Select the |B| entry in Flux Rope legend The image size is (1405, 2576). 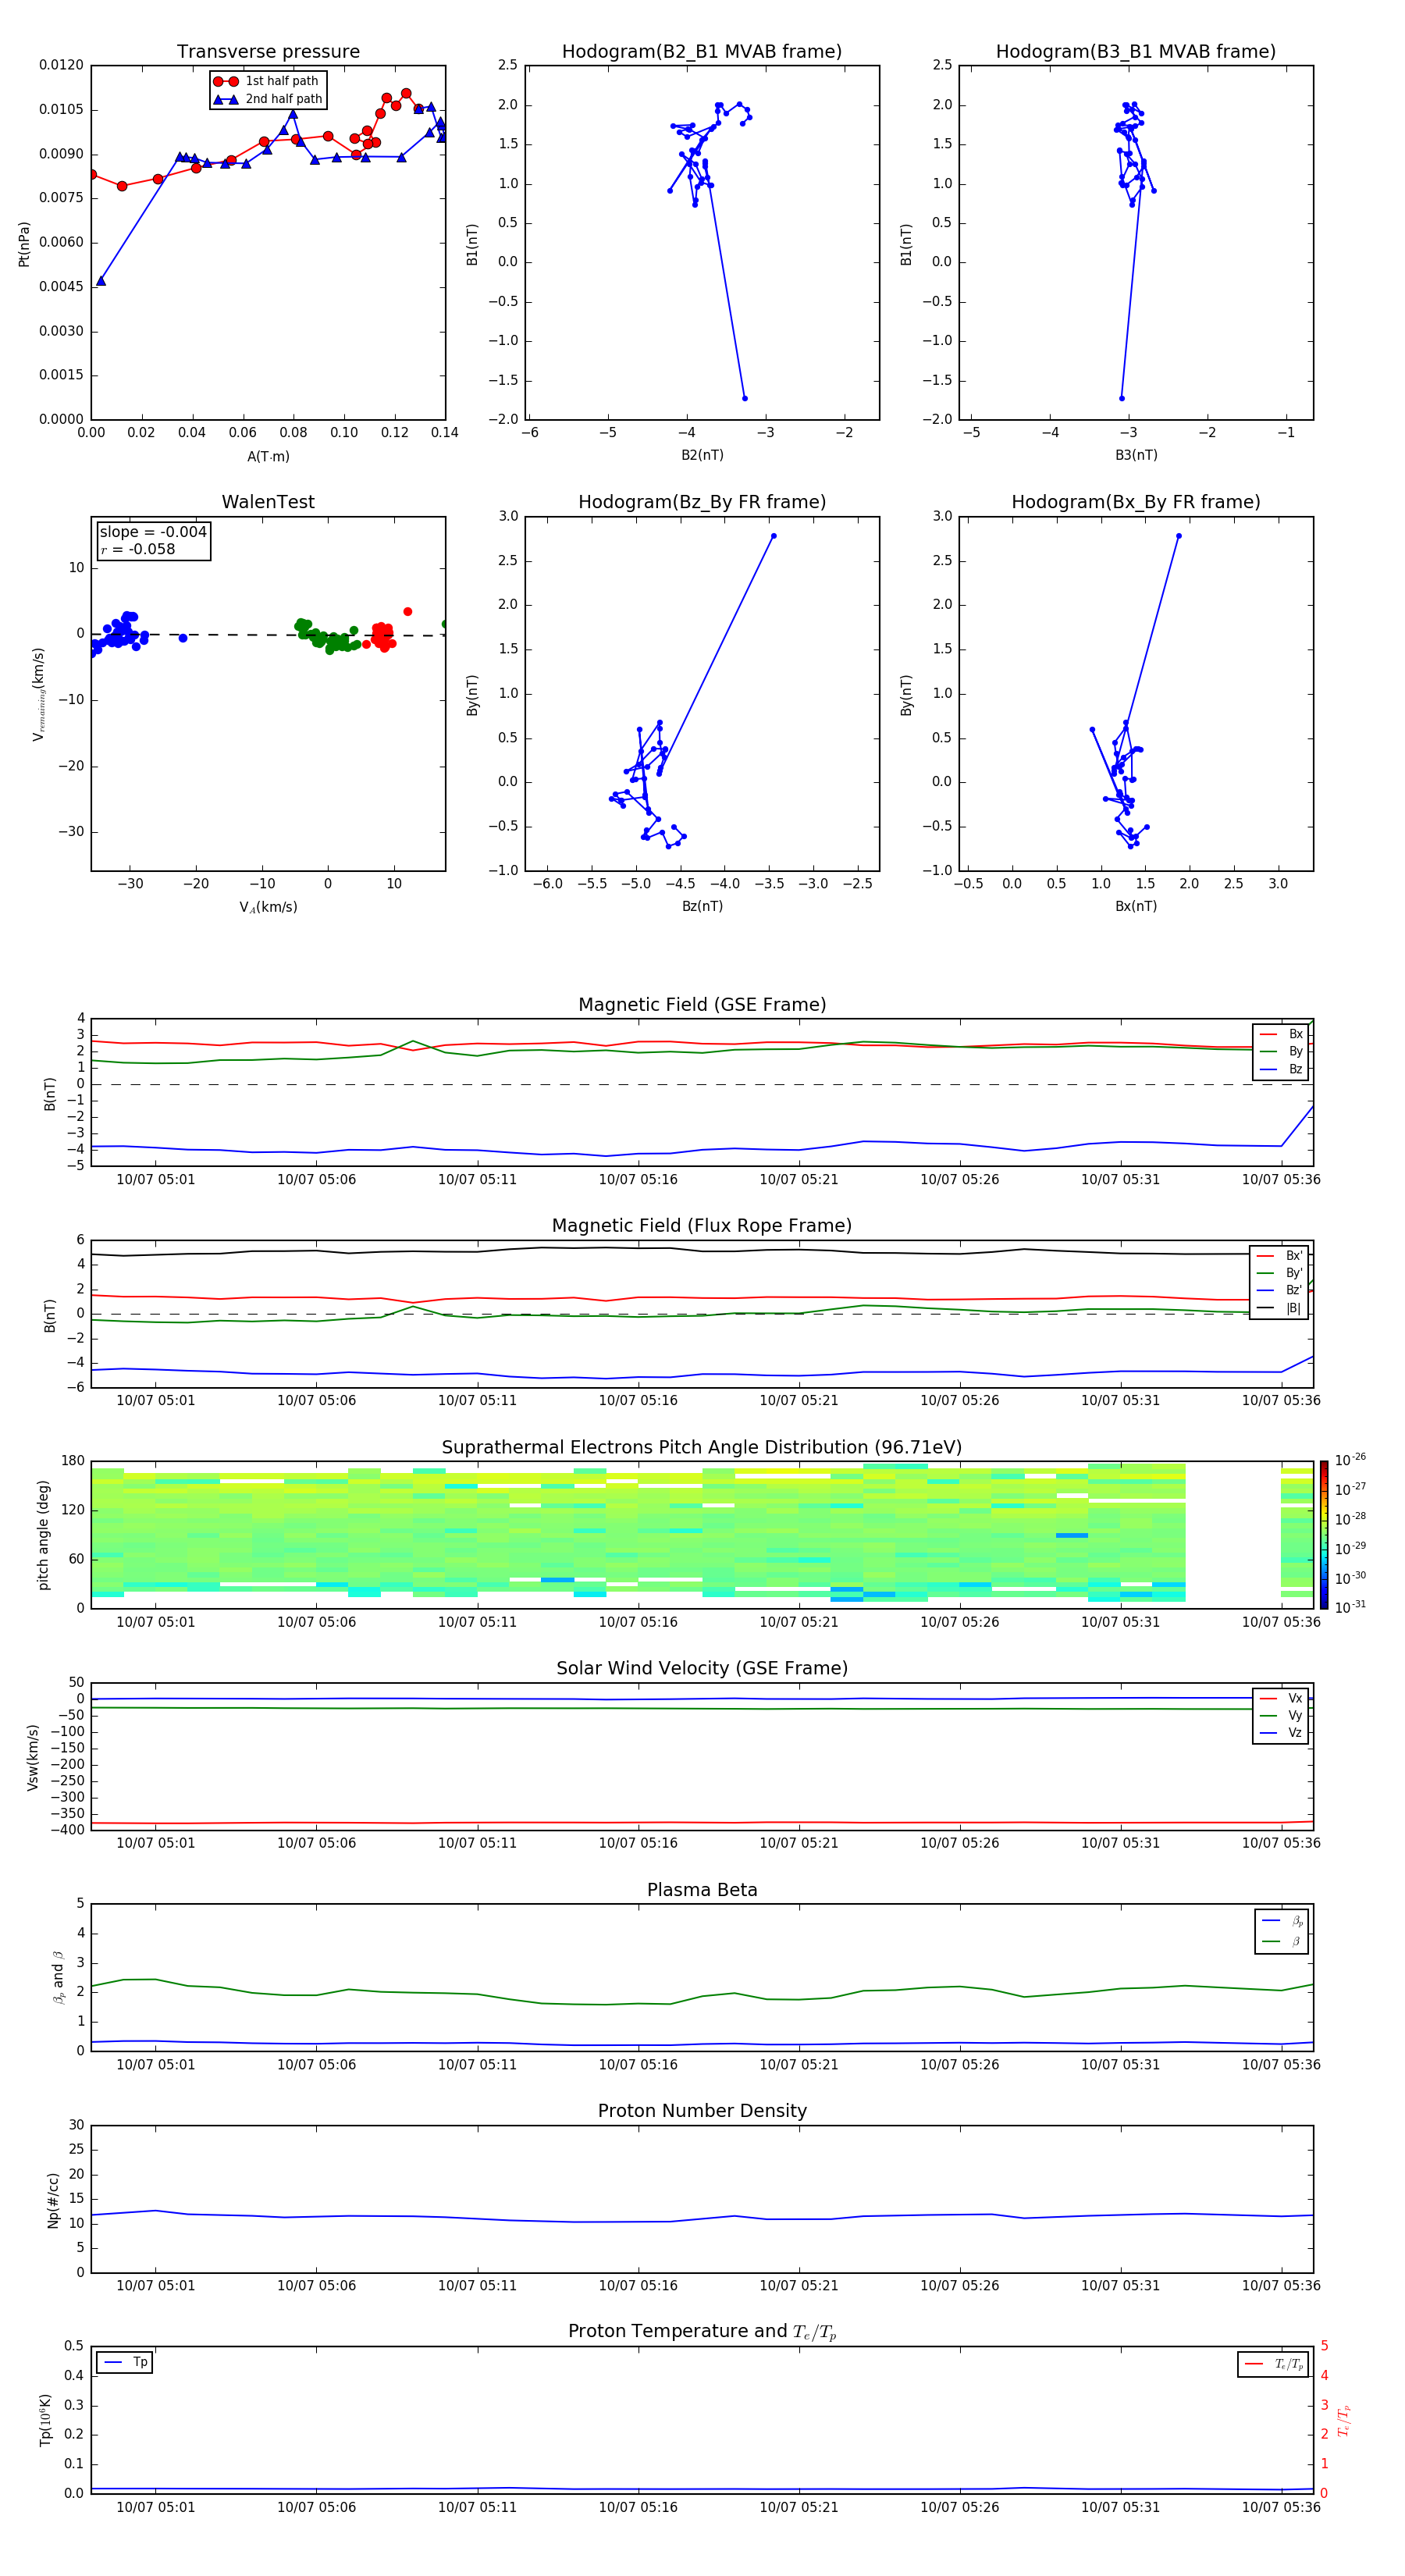pyautogui.click(x=1279, y=1308)
